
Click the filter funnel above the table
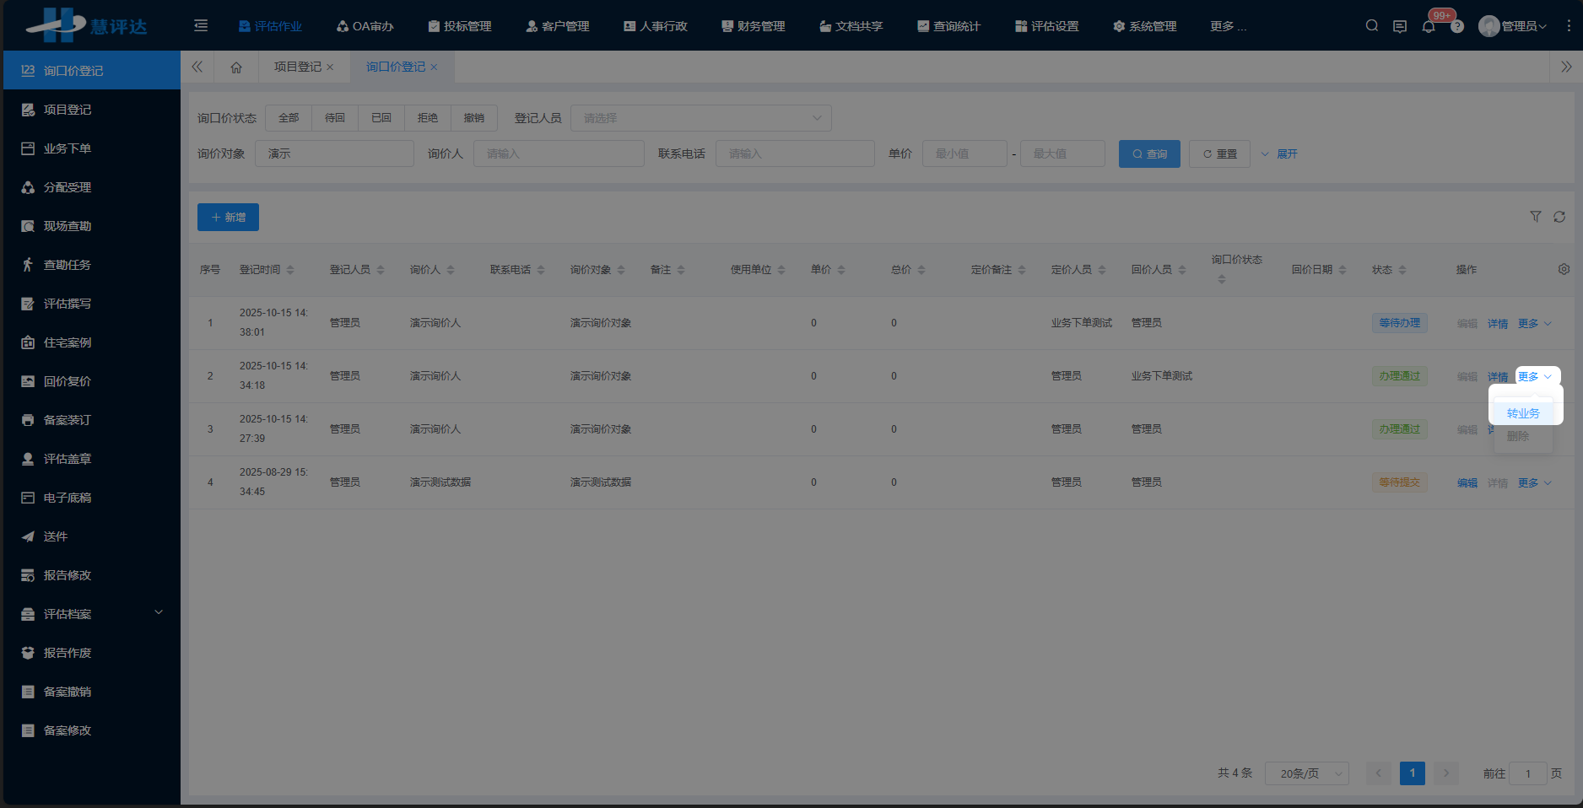point(1536,217)
